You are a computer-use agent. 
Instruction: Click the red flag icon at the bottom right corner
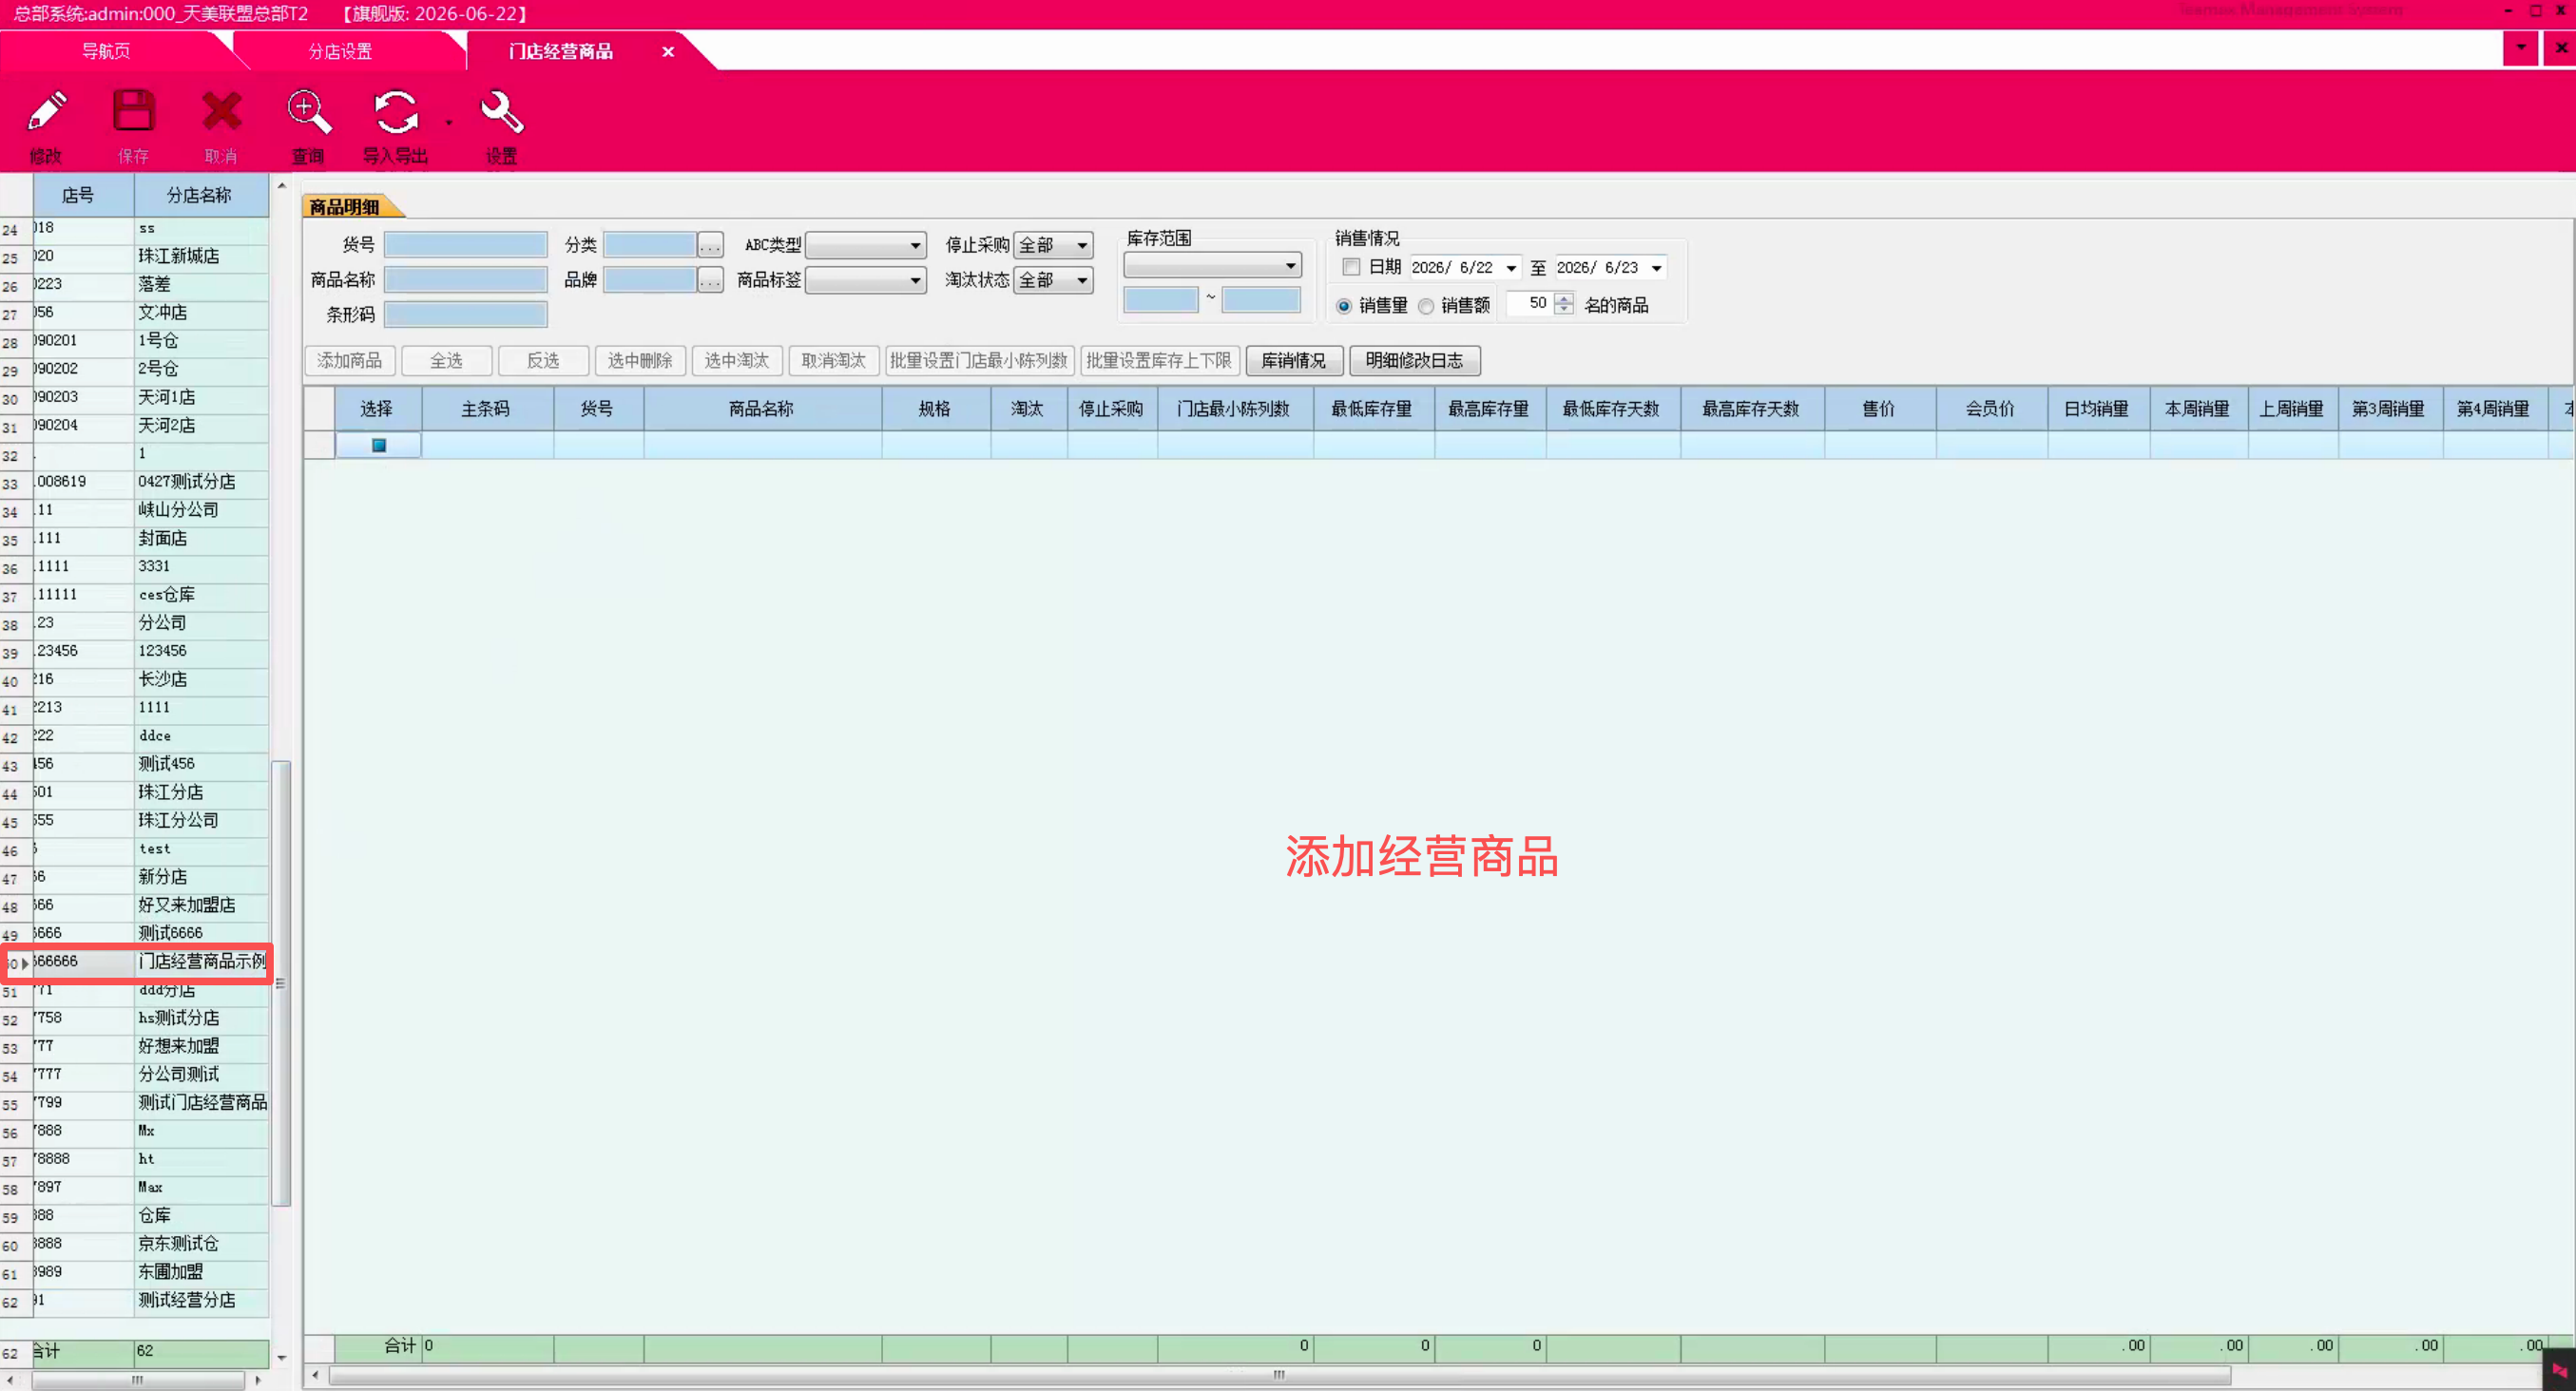[x=2559, y=1370]
